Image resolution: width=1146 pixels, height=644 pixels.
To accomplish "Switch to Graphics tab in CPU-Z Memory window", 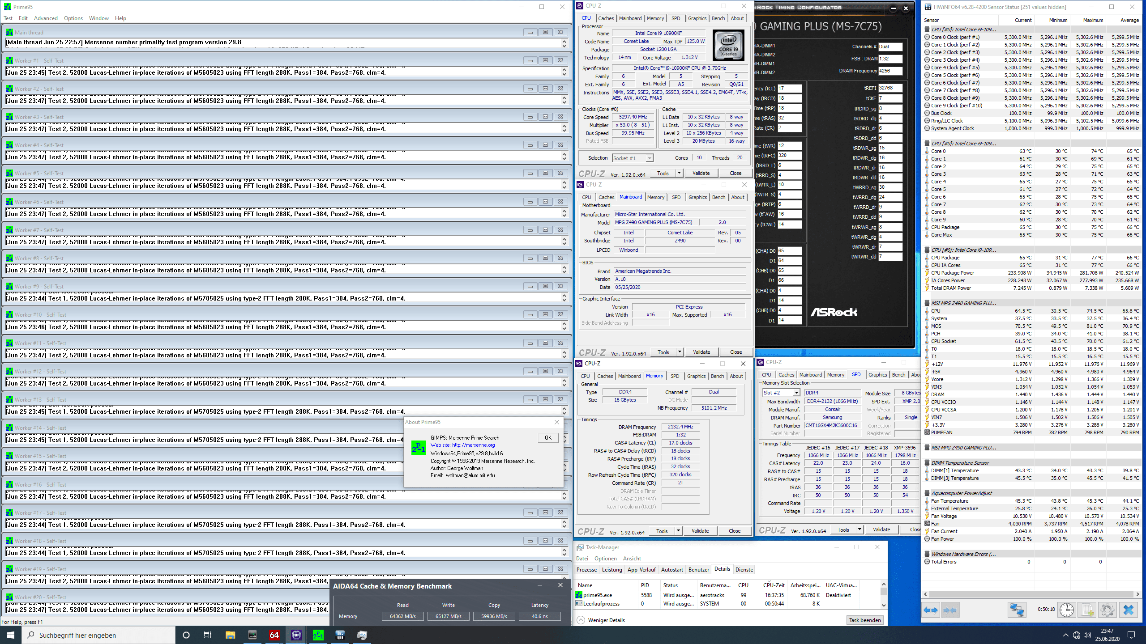I will [x=696, y=376].
